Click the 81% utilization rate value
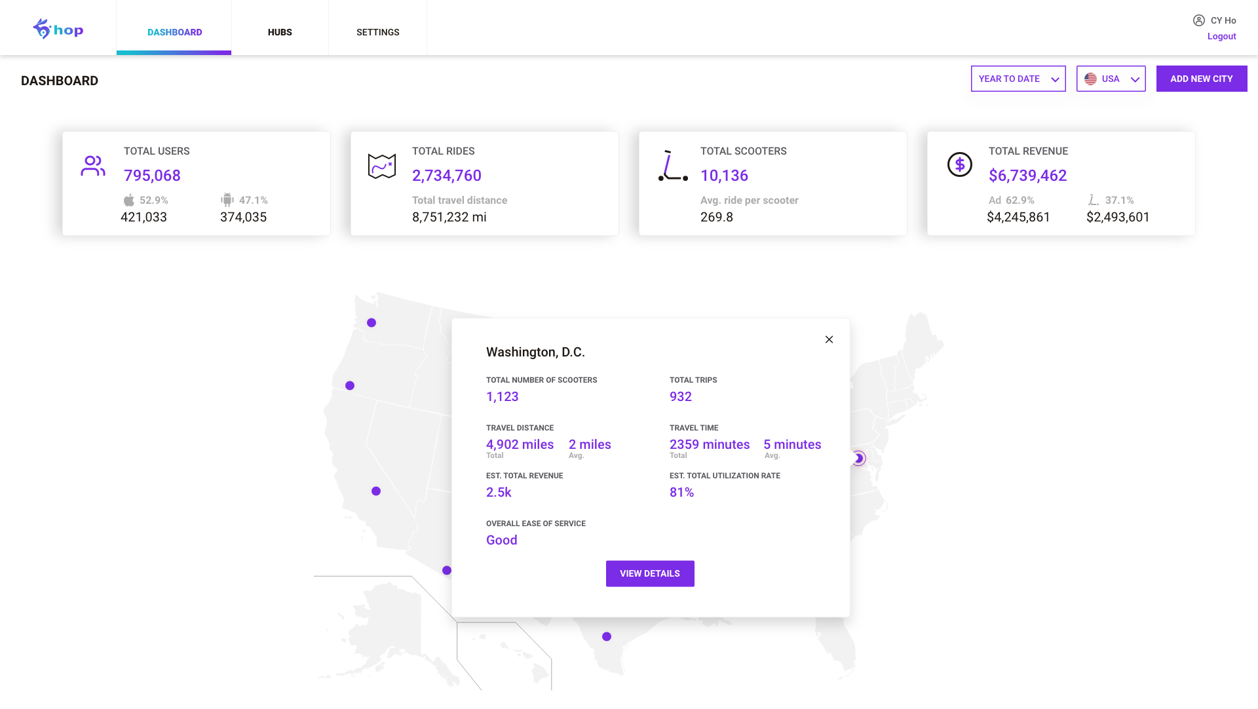 click(x=681, y=492)
